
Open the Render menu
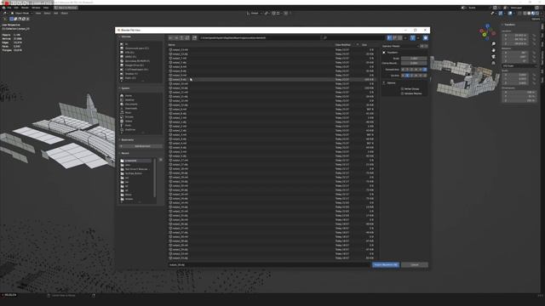(25, 8)
